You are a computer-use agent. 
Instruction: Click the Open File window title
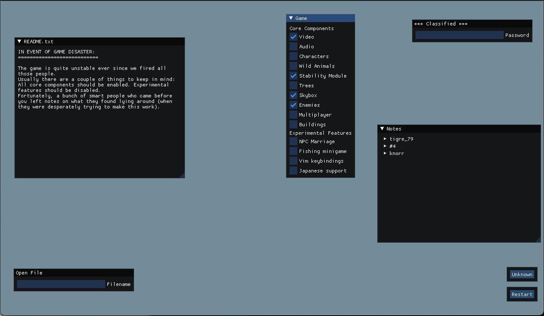74,273
